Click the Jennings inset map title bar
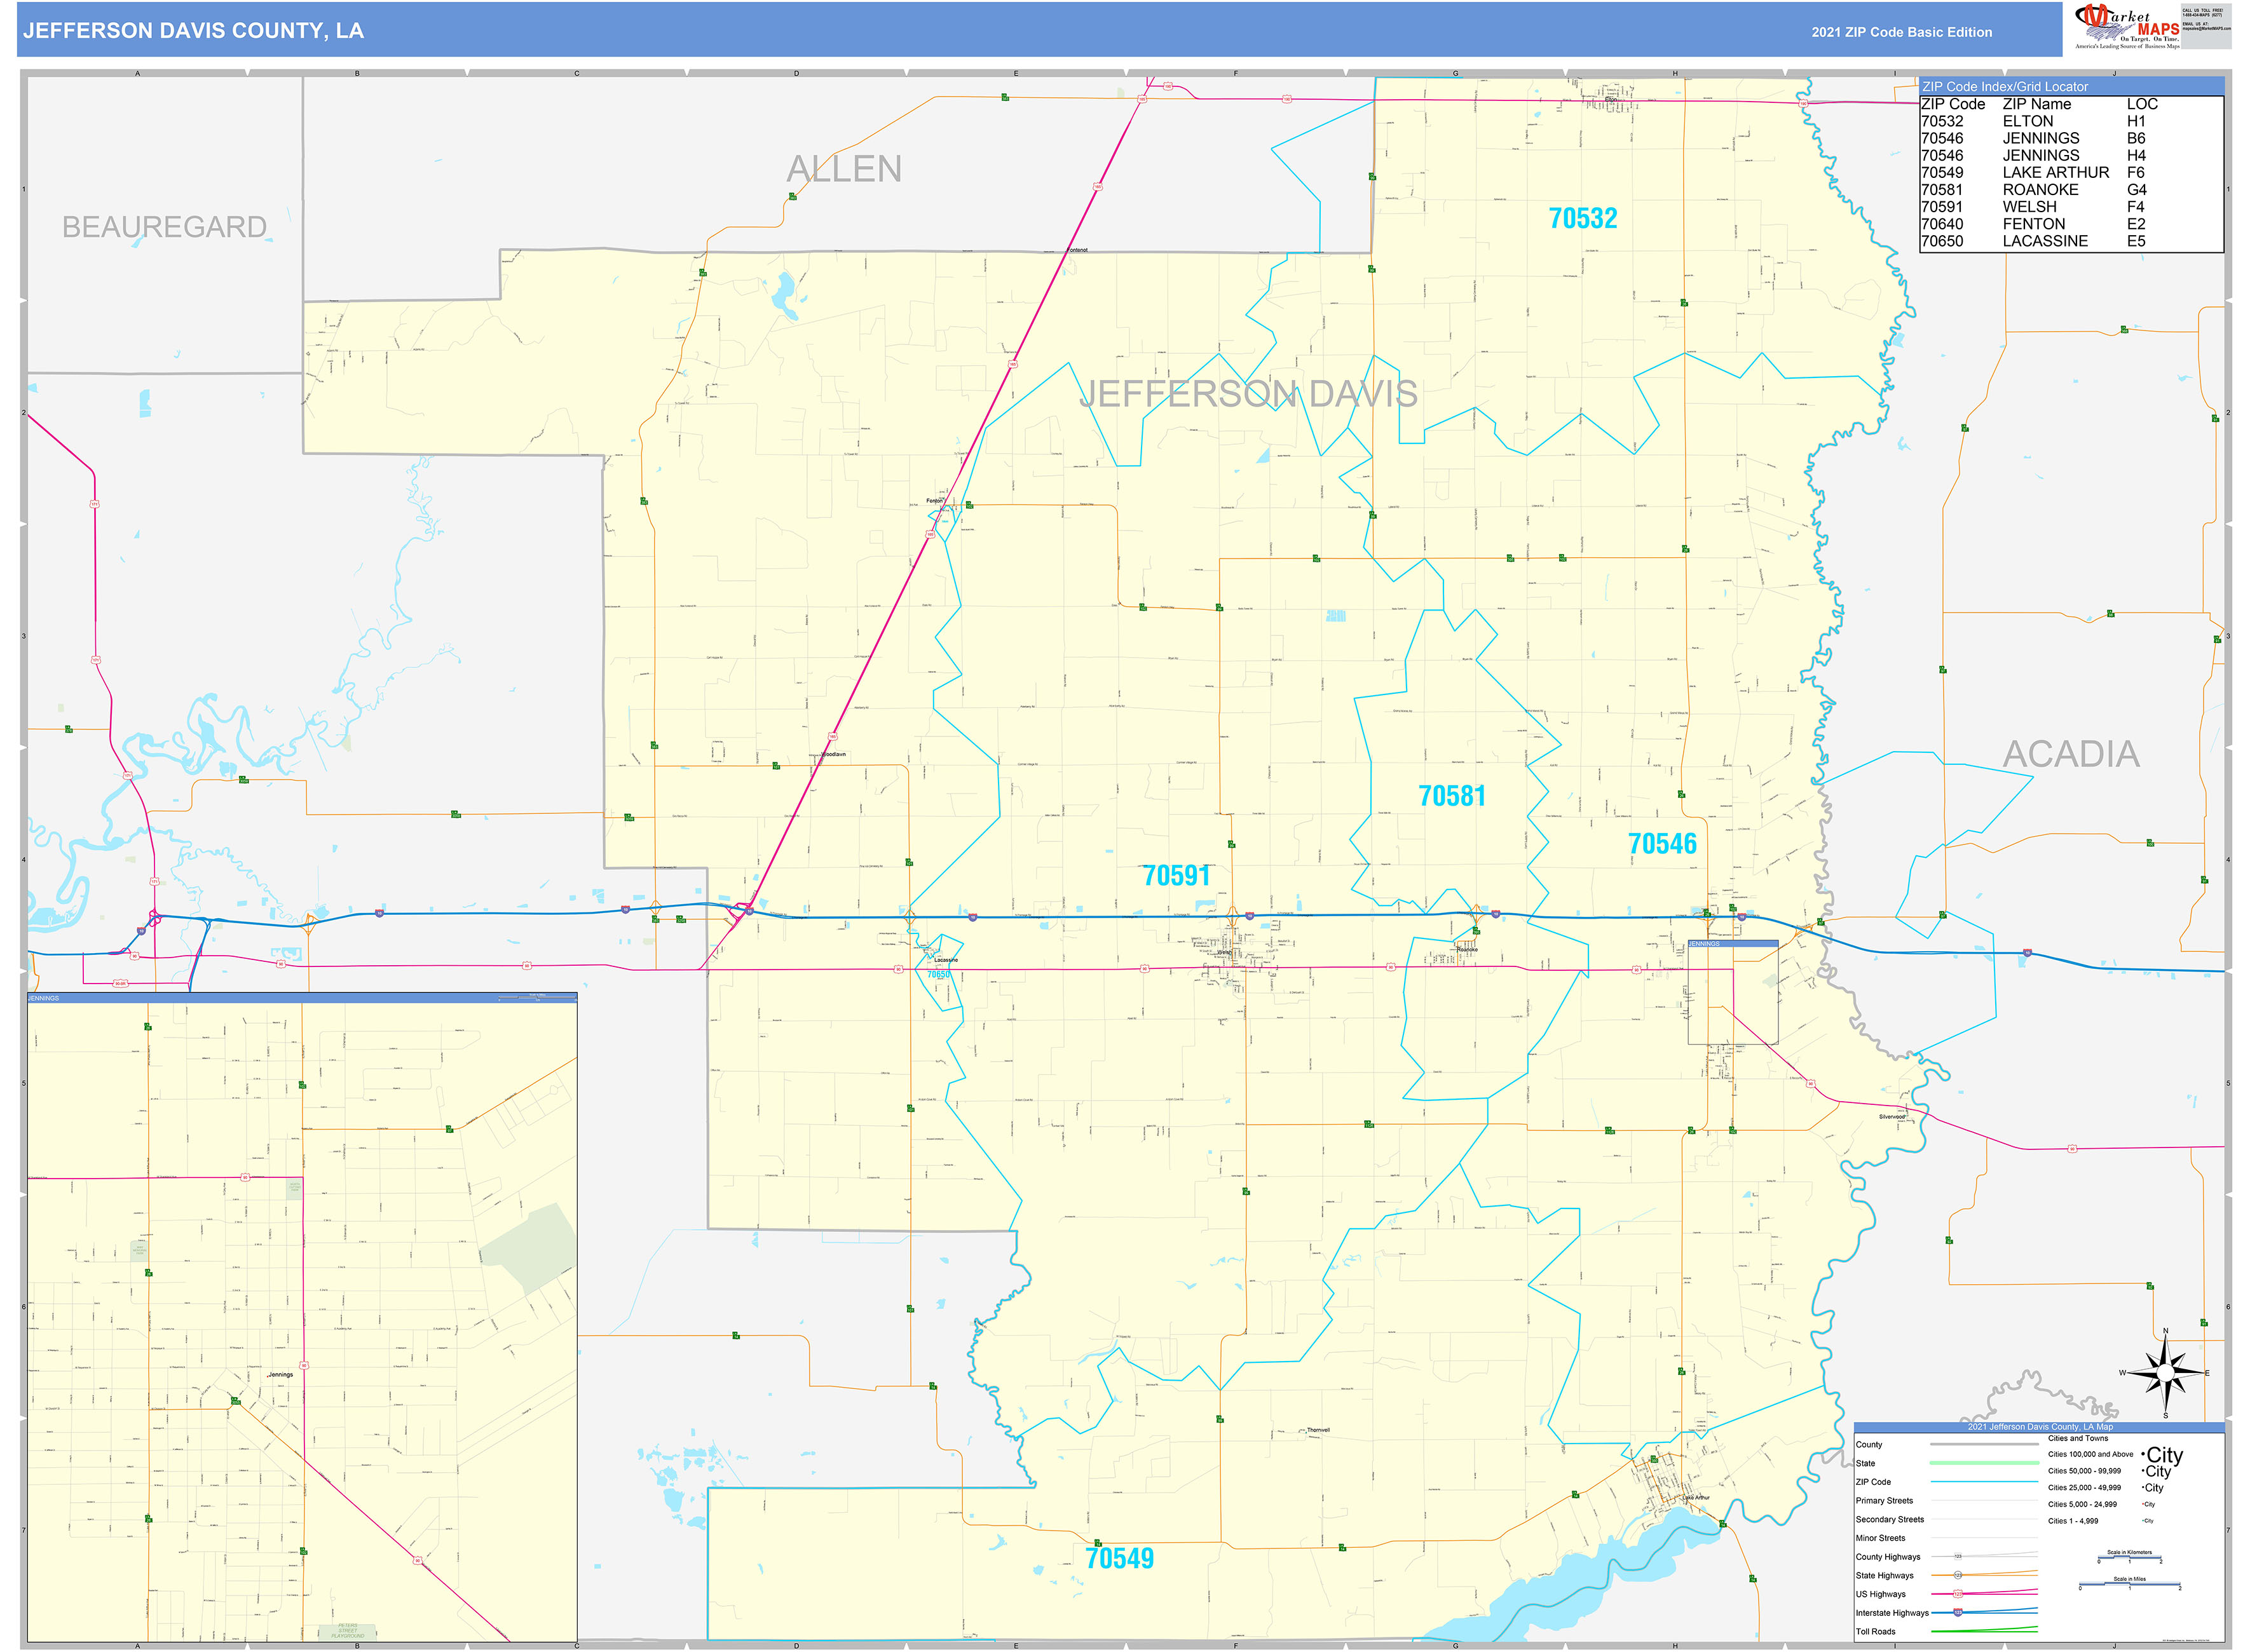This screenshot has height=1652, width=2243. 300,997
